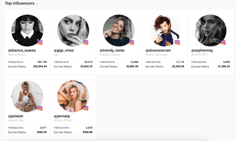The image size is (236, 141).
Task: Click Instagram badge on alvarocervan's photo
Action: click(177, 43)
